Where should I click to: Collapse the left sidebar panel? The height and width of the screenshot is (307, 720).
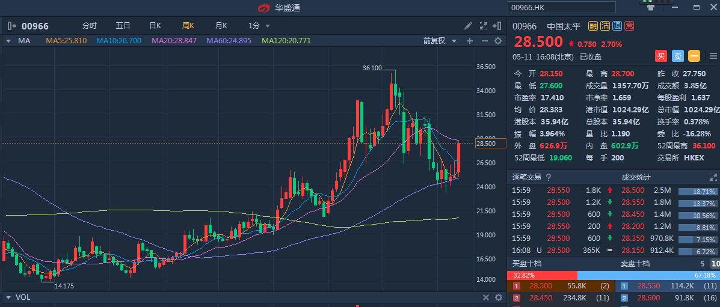[x=12, y=26]
